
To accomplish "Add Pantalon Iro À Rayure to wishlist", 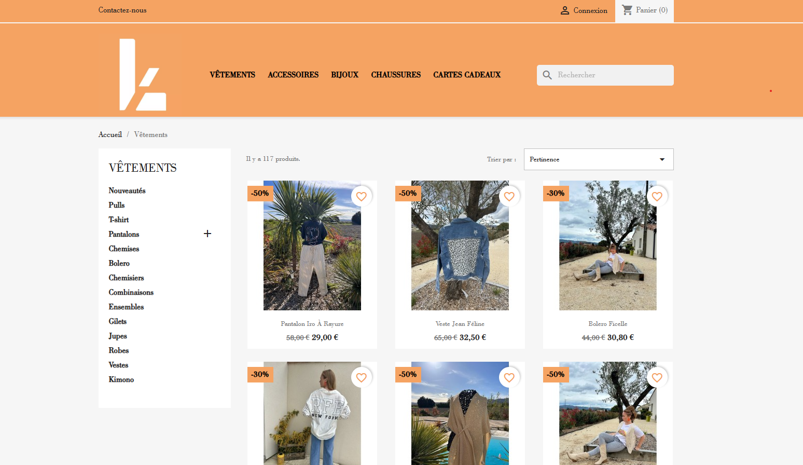I will tap(362, 196).
